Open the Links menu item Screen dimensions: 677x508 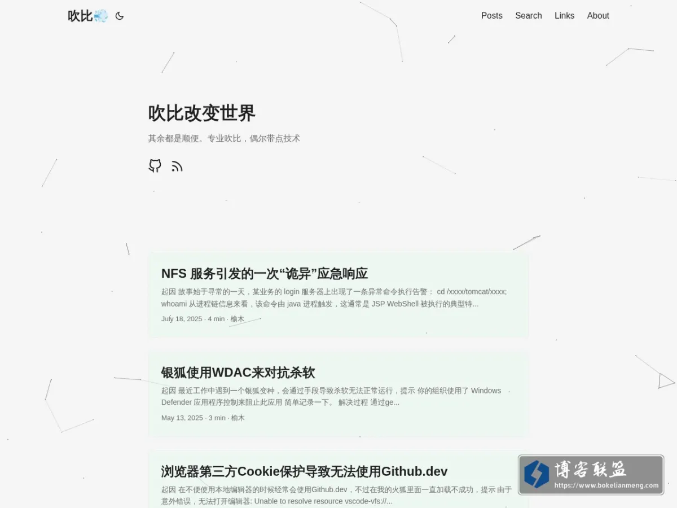564,16
